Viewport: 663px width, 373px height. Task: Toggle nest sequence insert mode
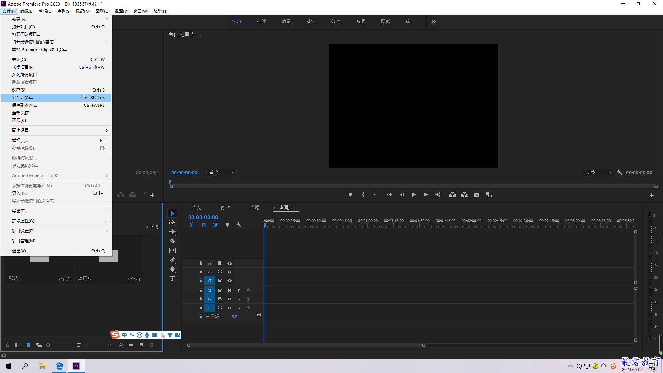click(192, 225)
